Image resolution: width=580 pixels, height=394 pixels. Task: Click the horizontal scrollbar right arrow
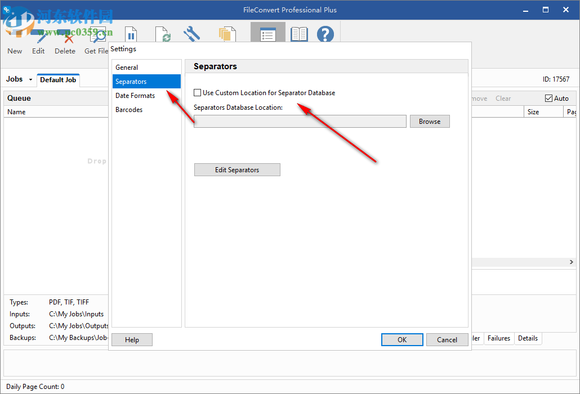[572, 262]
